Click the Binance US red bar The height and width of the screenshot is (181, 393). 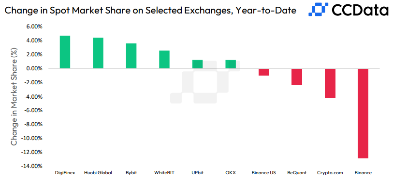[263, 72]
